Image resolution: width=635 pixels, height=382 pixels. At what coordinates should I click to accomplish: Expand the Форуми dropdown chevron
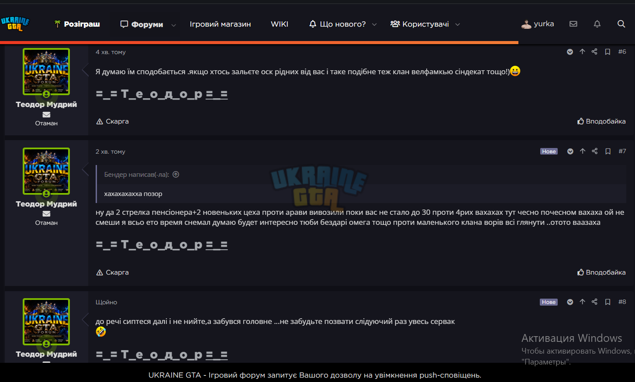[174, 25]
